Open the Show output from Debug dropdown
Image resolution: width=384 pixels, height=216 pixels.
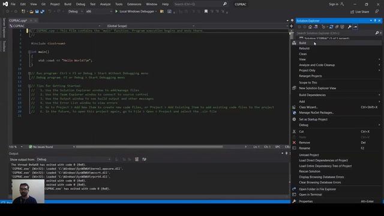click(x=73, y=160)
